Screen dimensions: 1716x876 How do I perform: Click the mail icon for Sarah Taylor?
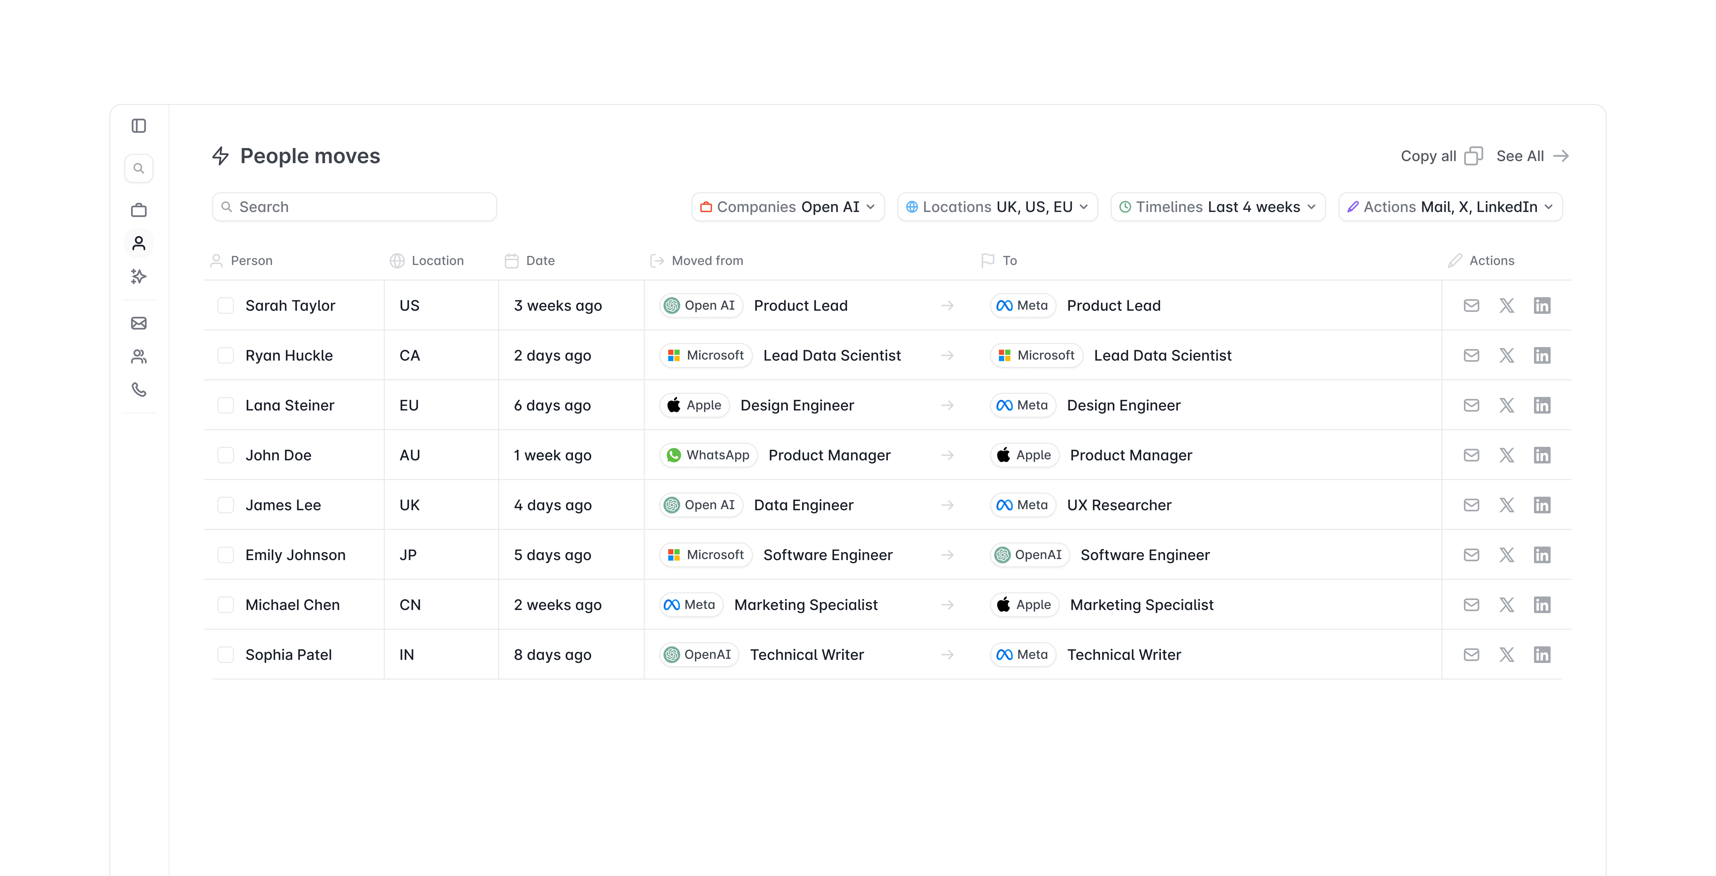1471,306
